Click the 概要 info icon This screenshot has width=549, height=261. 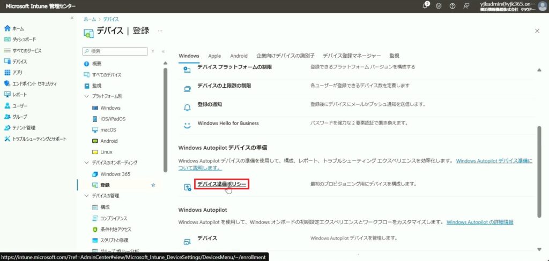pyautogui.click(x=87, y=64)
